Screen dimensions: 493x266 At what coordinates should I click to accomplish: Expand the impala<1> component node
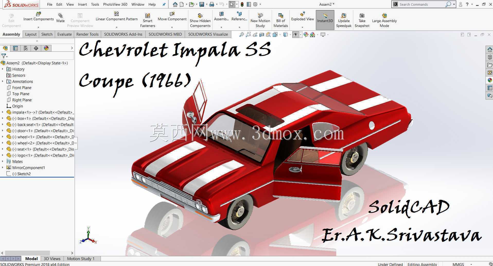3,112
